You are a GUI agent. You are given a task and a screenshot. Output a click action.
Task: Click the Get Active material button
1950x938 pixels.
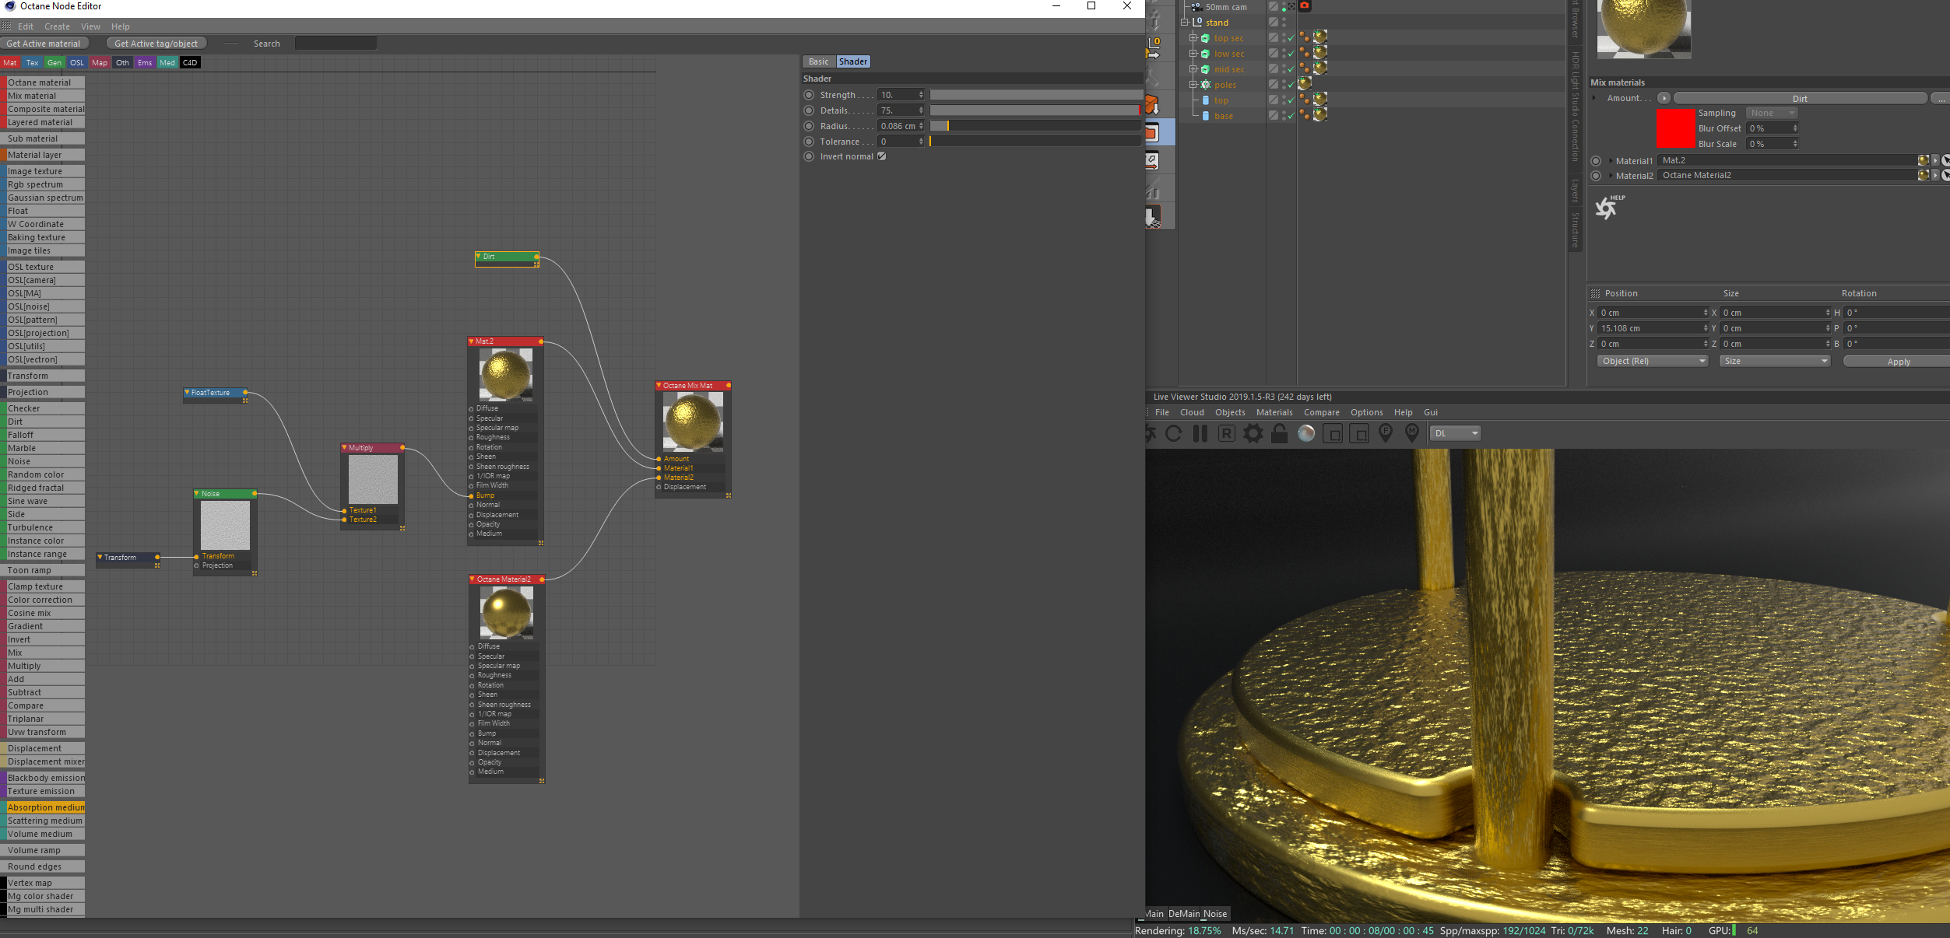point(44,44)
